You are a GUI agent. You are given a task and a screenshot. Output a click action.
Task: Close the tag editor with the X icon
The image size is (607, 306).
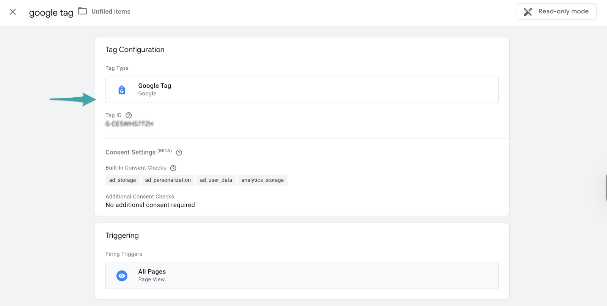tap(13, 12)
